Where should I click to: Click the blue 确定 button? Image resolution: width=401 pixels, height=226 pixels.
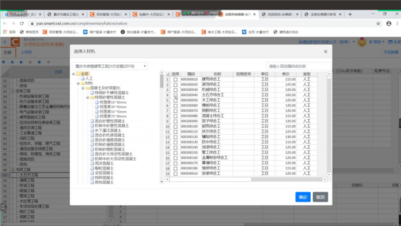pos(303,197)
